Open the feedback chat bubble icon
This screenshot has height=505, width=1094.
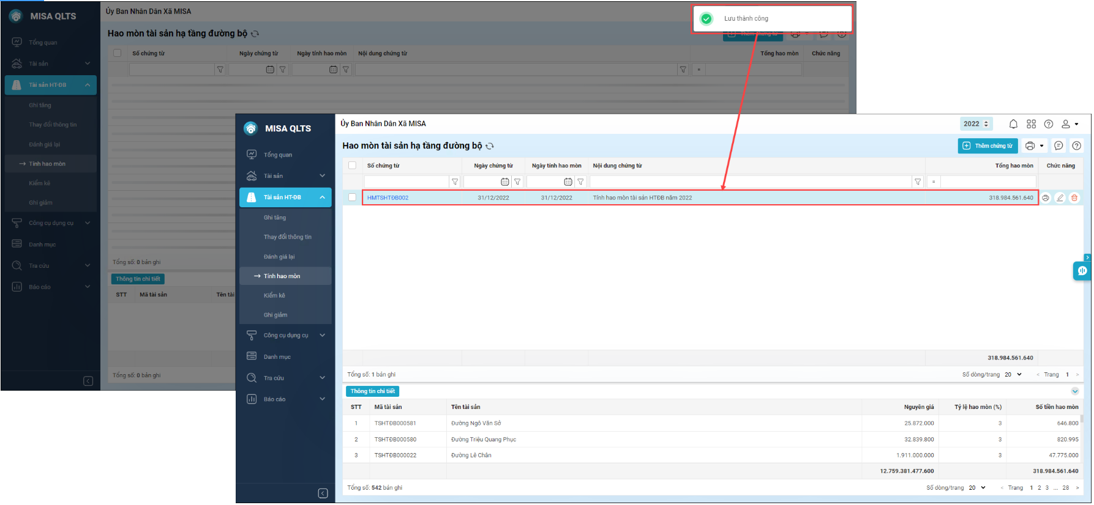pos(1058,146)
